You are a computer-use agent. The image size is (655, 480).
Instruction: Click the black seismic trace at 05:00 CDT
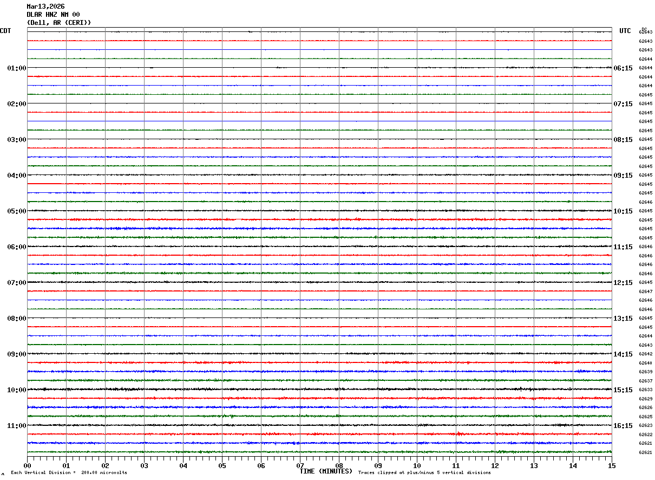click(x=319, y=211)
